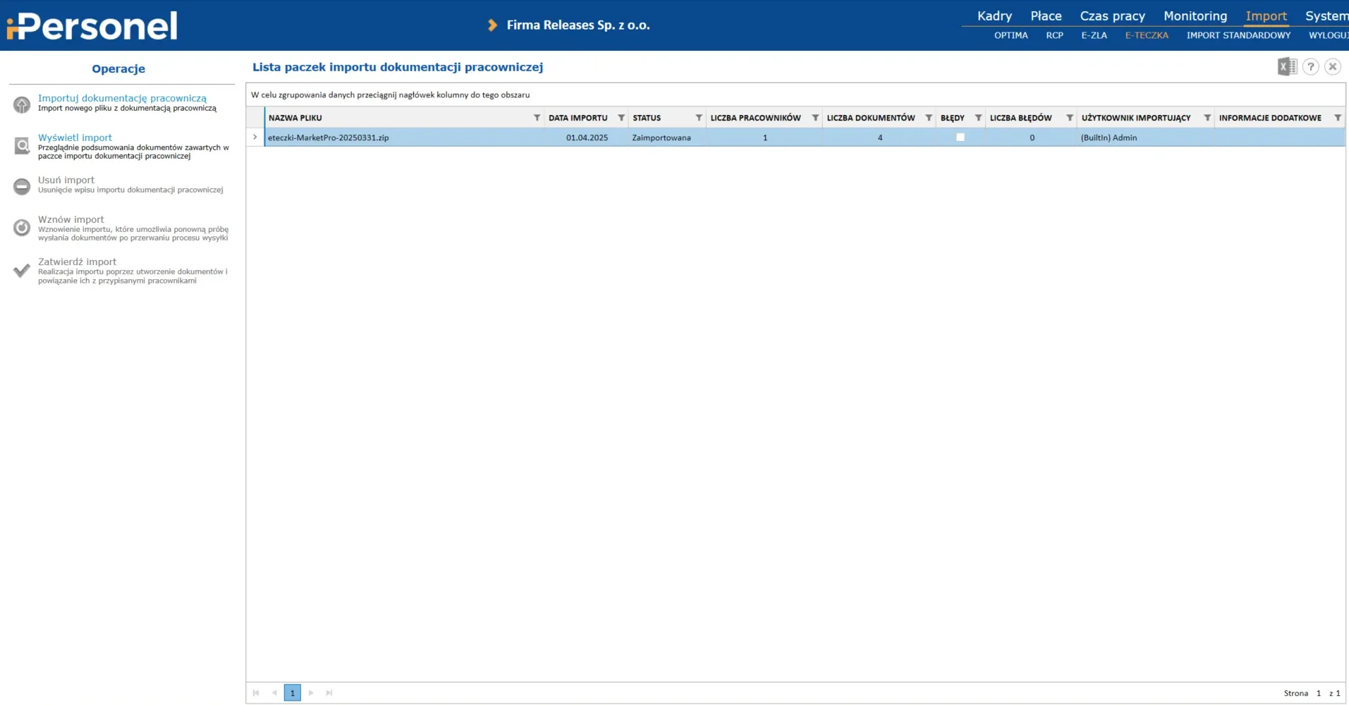
Task: Toggle the Błędy checkbox in the row
Action: tap(960, 137)
